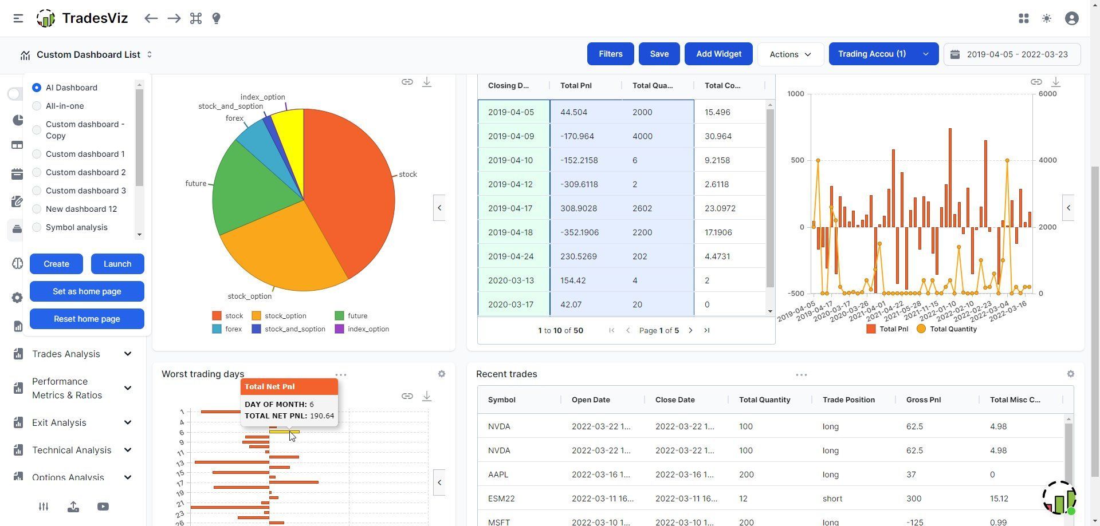The image size is (1100, 526).
Task: Jump to the last table page
Action: coord(707,330)
